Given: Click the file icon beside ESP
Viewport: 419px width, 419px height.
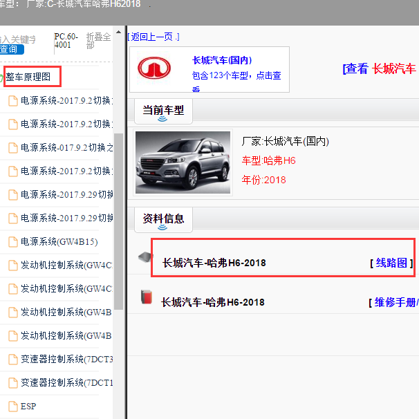Looking at the screenshot, I should point(13,407).
